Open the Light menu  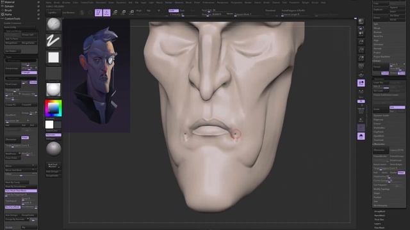151,3
